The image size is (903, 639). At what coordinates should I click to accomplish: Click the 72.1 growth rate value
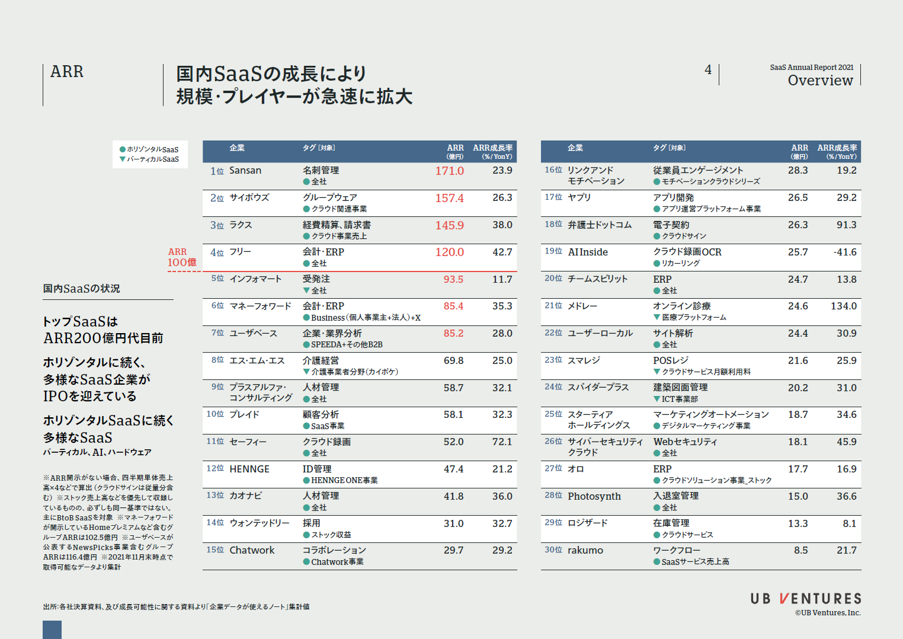[502, 442]
